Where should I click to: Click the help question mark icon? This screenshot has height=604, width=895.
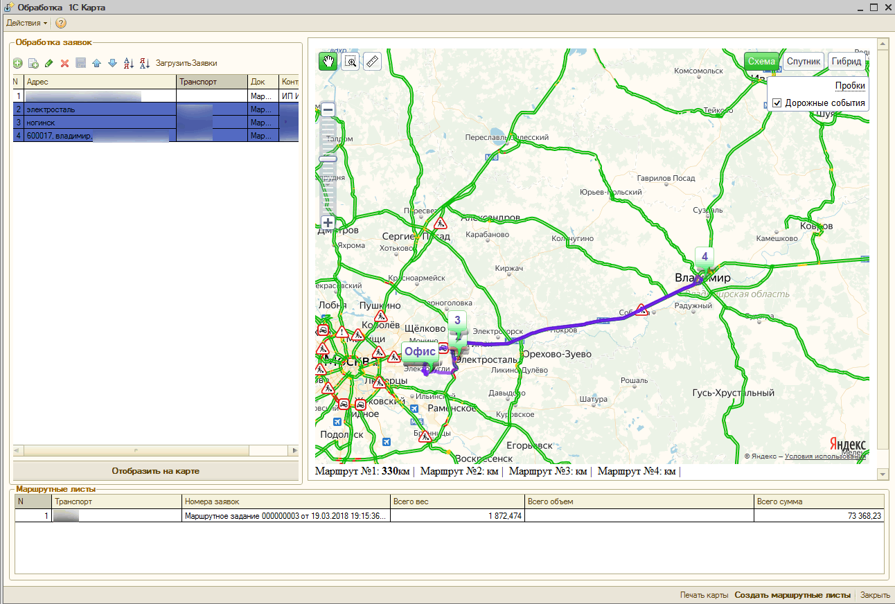click(61, 23)
